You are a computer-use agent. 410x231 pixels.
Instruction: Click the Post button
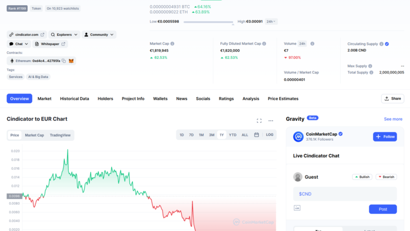click(383, 209)
